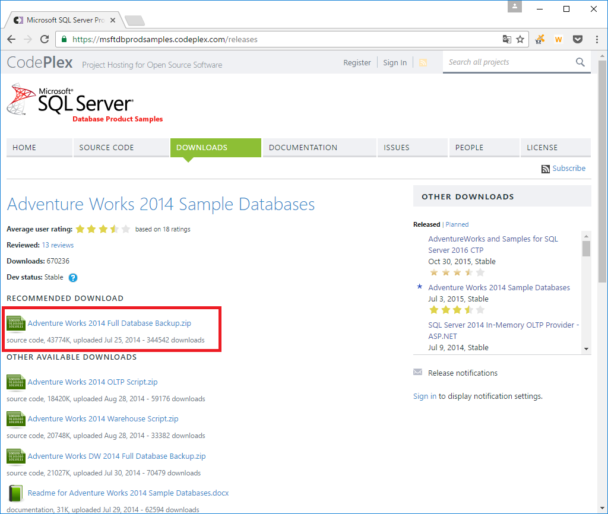Screen dimensions: 608x514
Task: Click the orange W extension icon
Action: pyautogui.click(x=558, y=39)
